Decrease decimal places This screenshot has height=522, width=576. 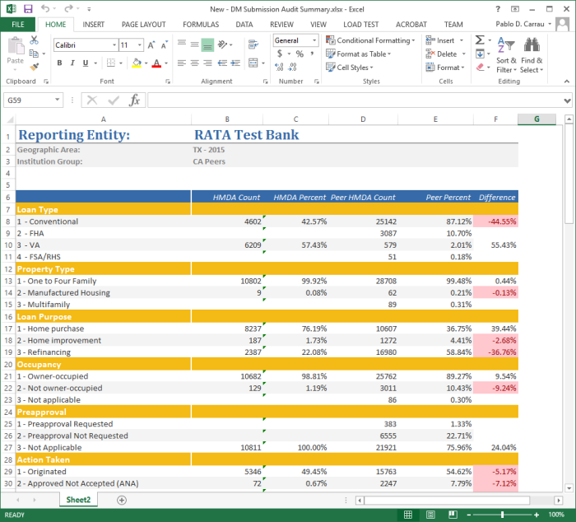tap(292, 67)
